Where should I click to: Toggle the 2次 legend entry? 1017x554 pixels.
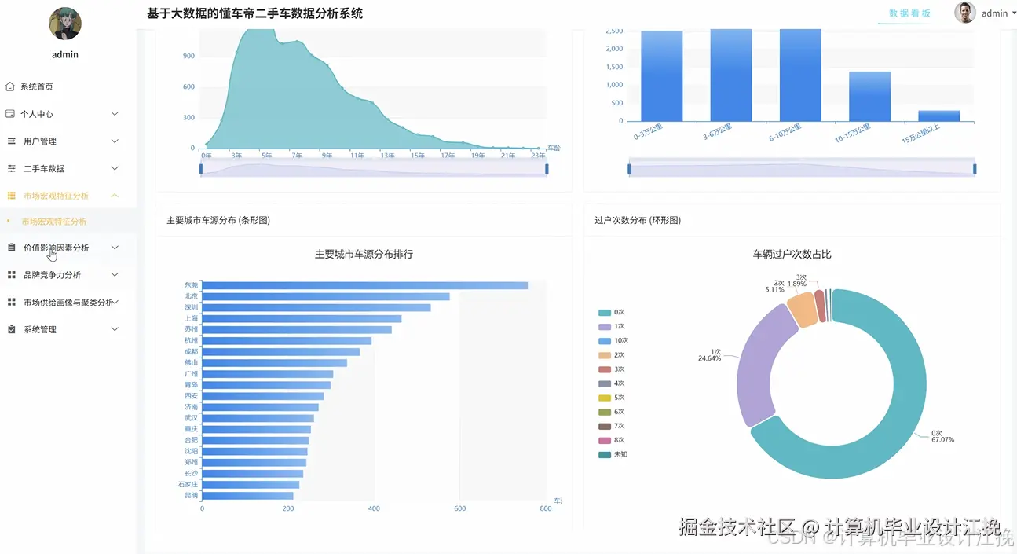coord(612,355)
